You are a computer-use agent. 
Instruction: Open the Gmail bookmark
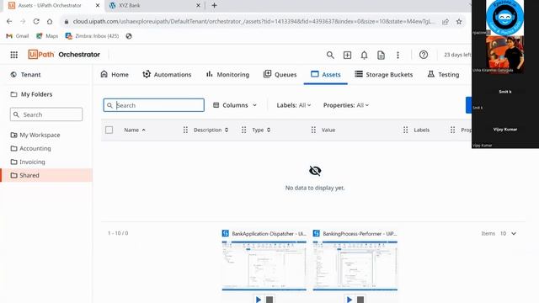(x=18, y=35)
